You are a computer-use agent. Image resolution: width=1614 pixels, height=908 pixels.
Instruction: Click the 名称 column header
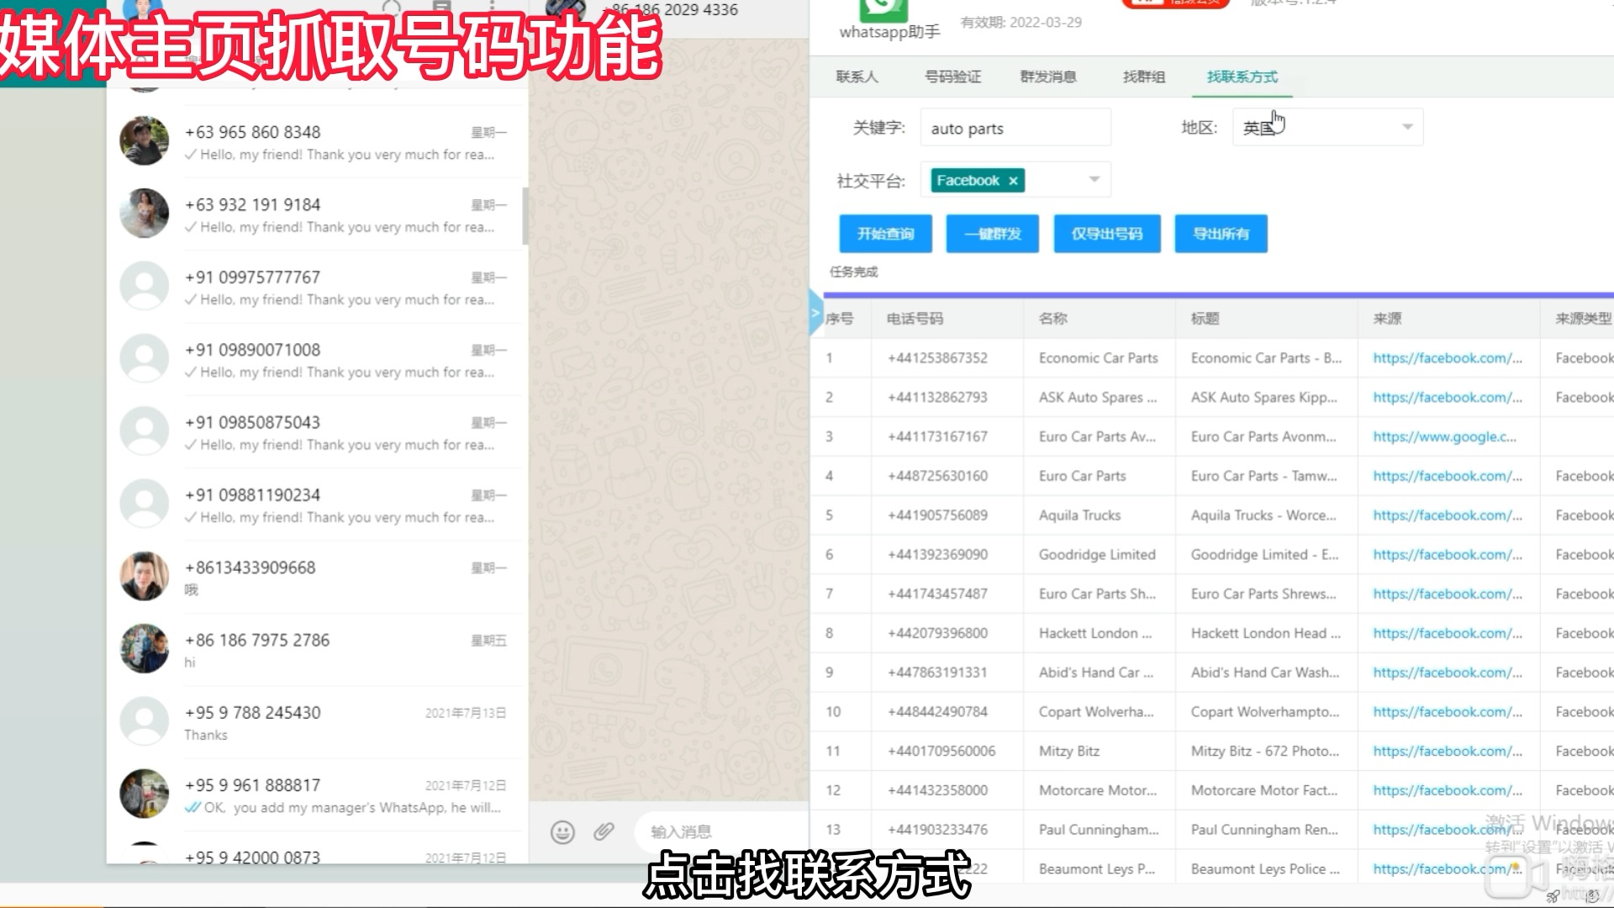click(x=1052, y=319)
